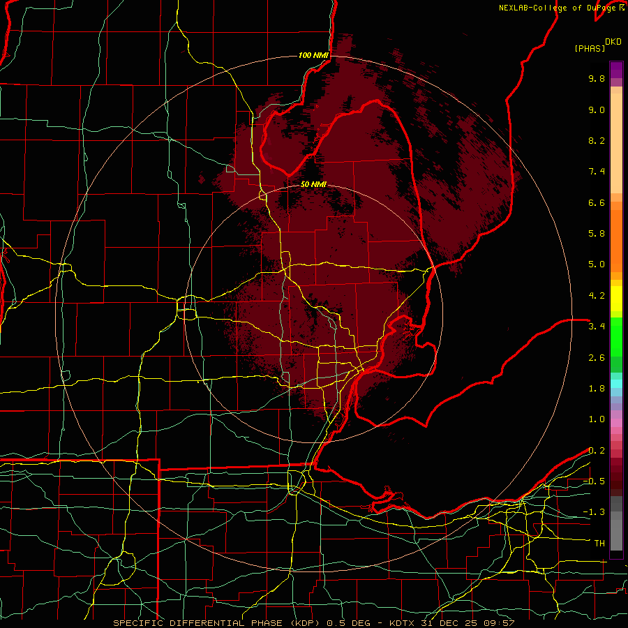Click the cyan band of the color scale
The image size is (628, 628).
pyautogui.click(x=616, y=384)
